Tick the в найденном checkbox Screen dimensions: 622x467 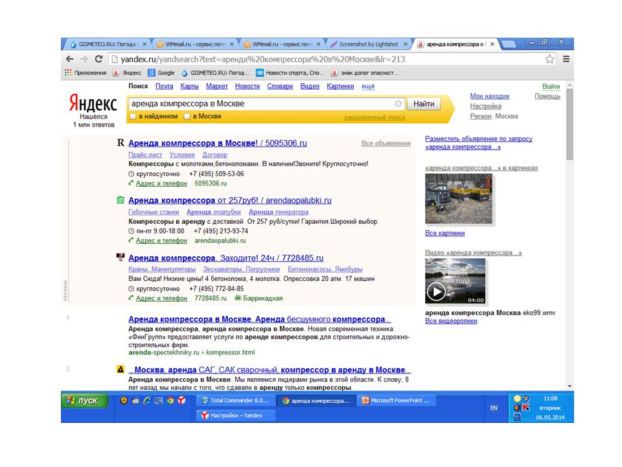(133, 117)
